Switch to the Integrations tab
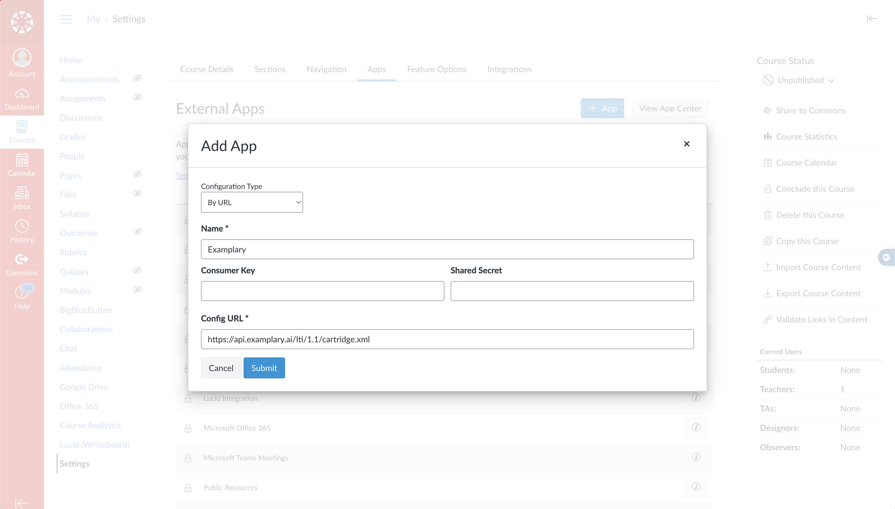The width and height of the screenshot is (895, 509). pos(509,69)
